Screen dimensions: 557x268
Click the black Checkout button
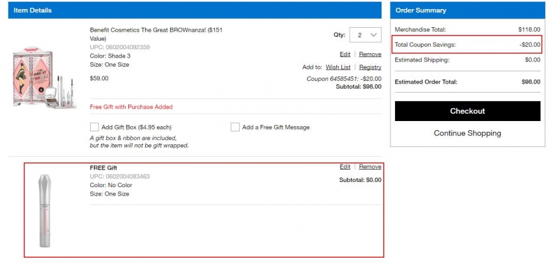pos(468,111)
